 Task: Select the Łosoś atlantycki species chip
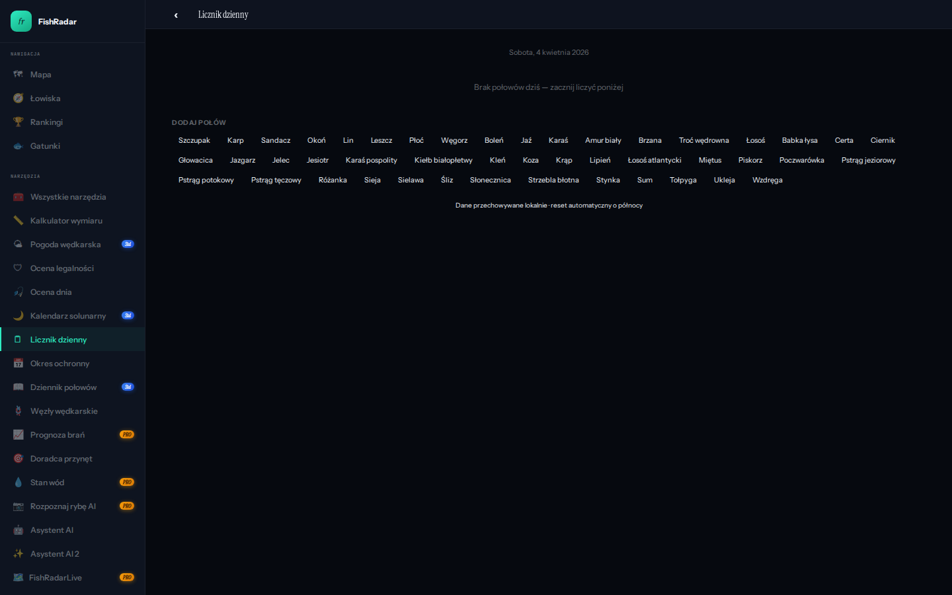coord(654,160)
